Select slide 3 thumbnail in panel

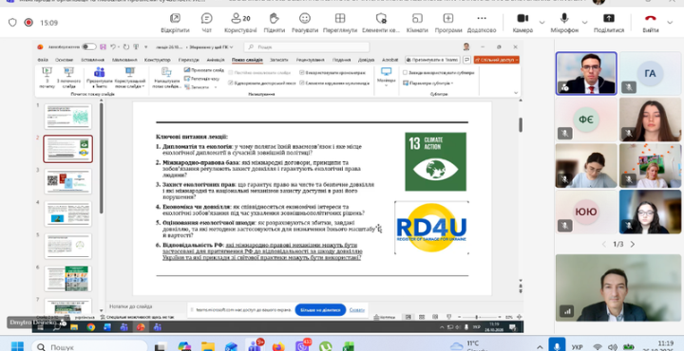pyautogui.click(x=68, y=181)
